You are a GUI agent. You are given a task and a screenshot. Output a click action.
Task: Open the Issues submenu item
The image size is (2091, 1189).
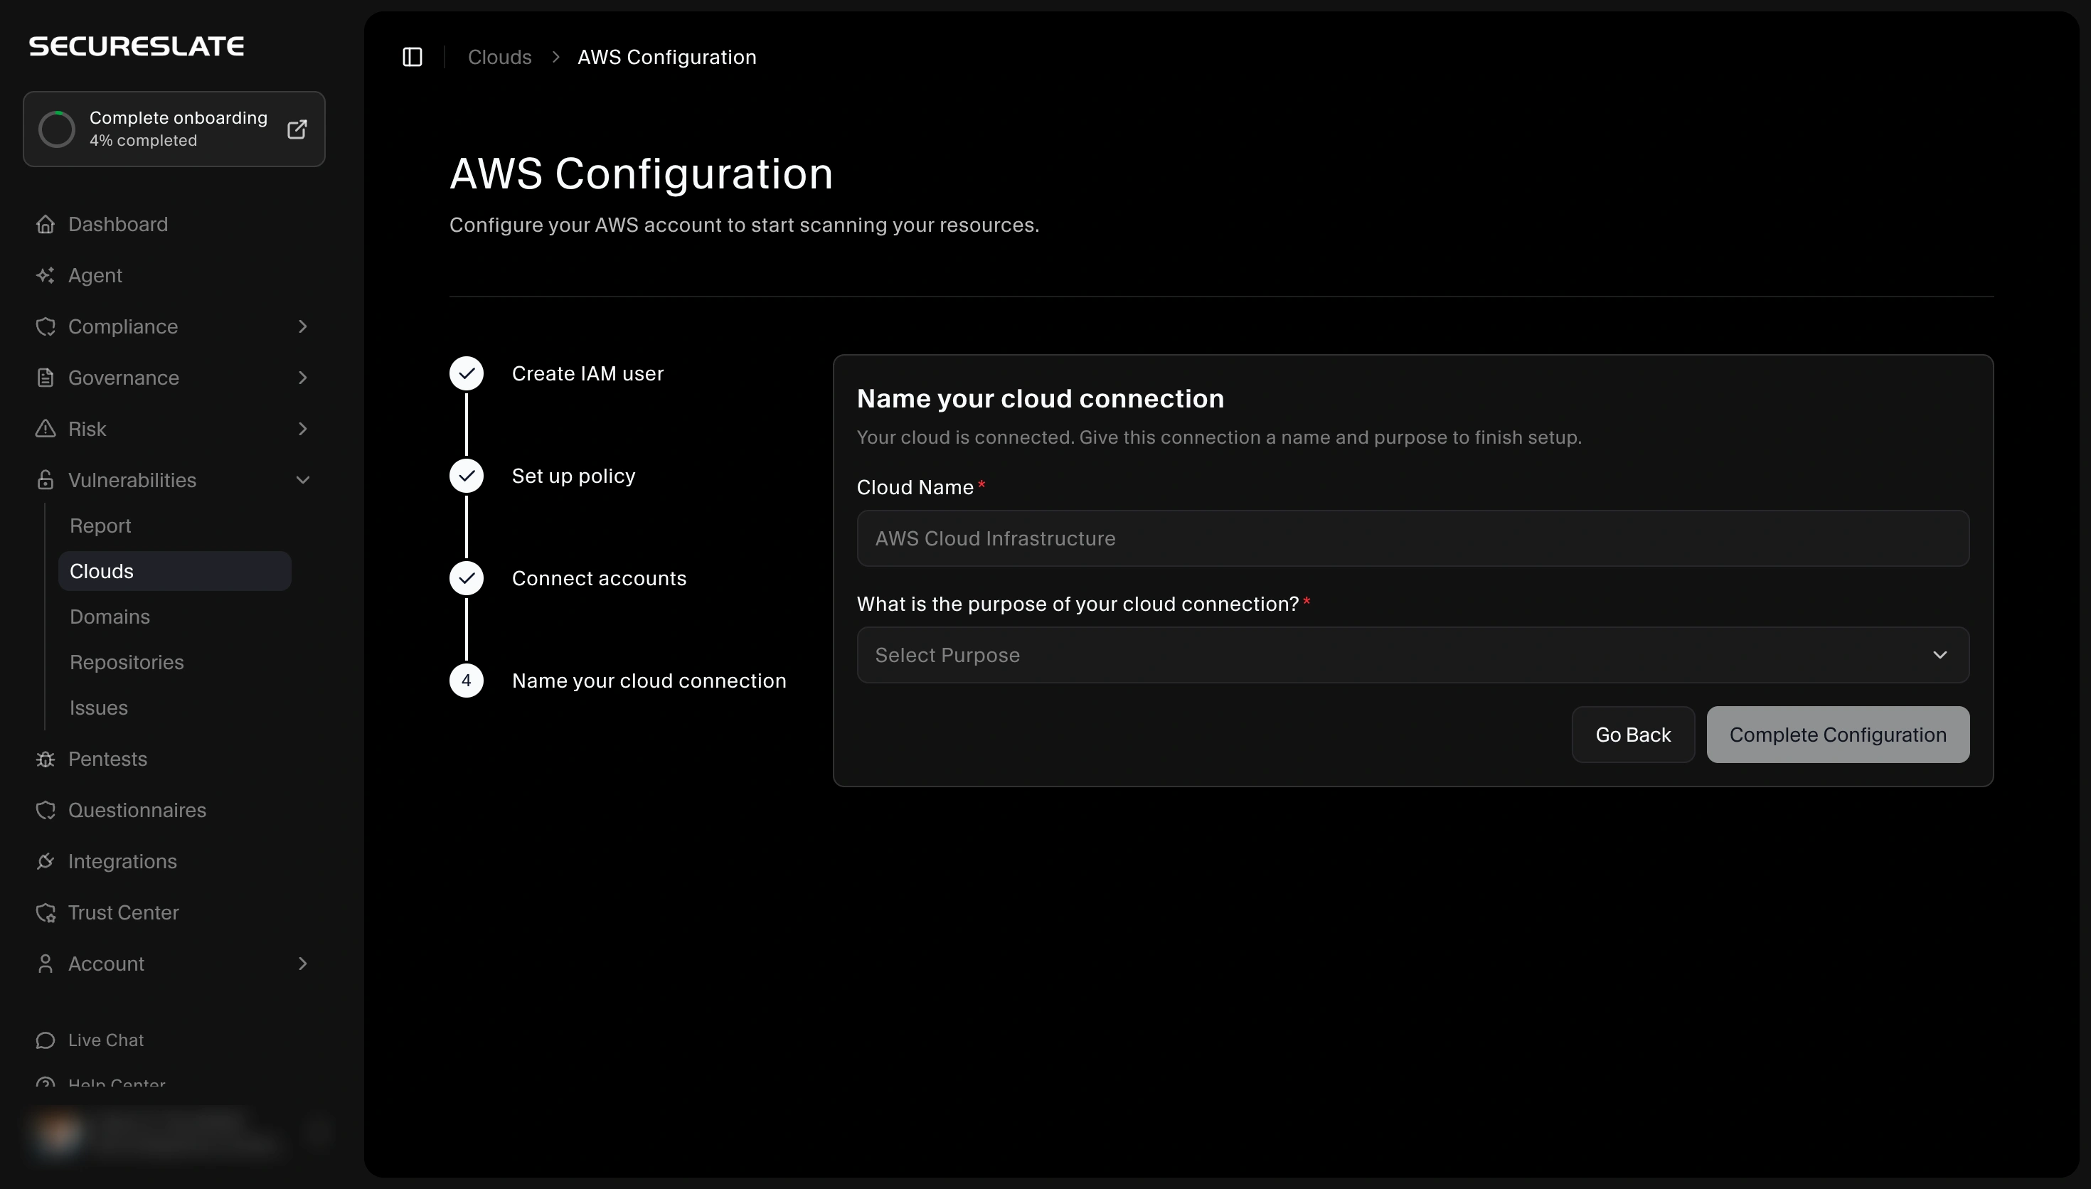[99, 708]
